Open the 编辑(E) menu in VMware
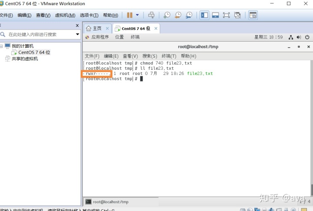The height and width of the screenshot is (211, 313). 24,15
